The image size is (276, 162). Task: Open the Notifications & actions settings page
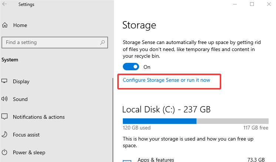point(38,117)
